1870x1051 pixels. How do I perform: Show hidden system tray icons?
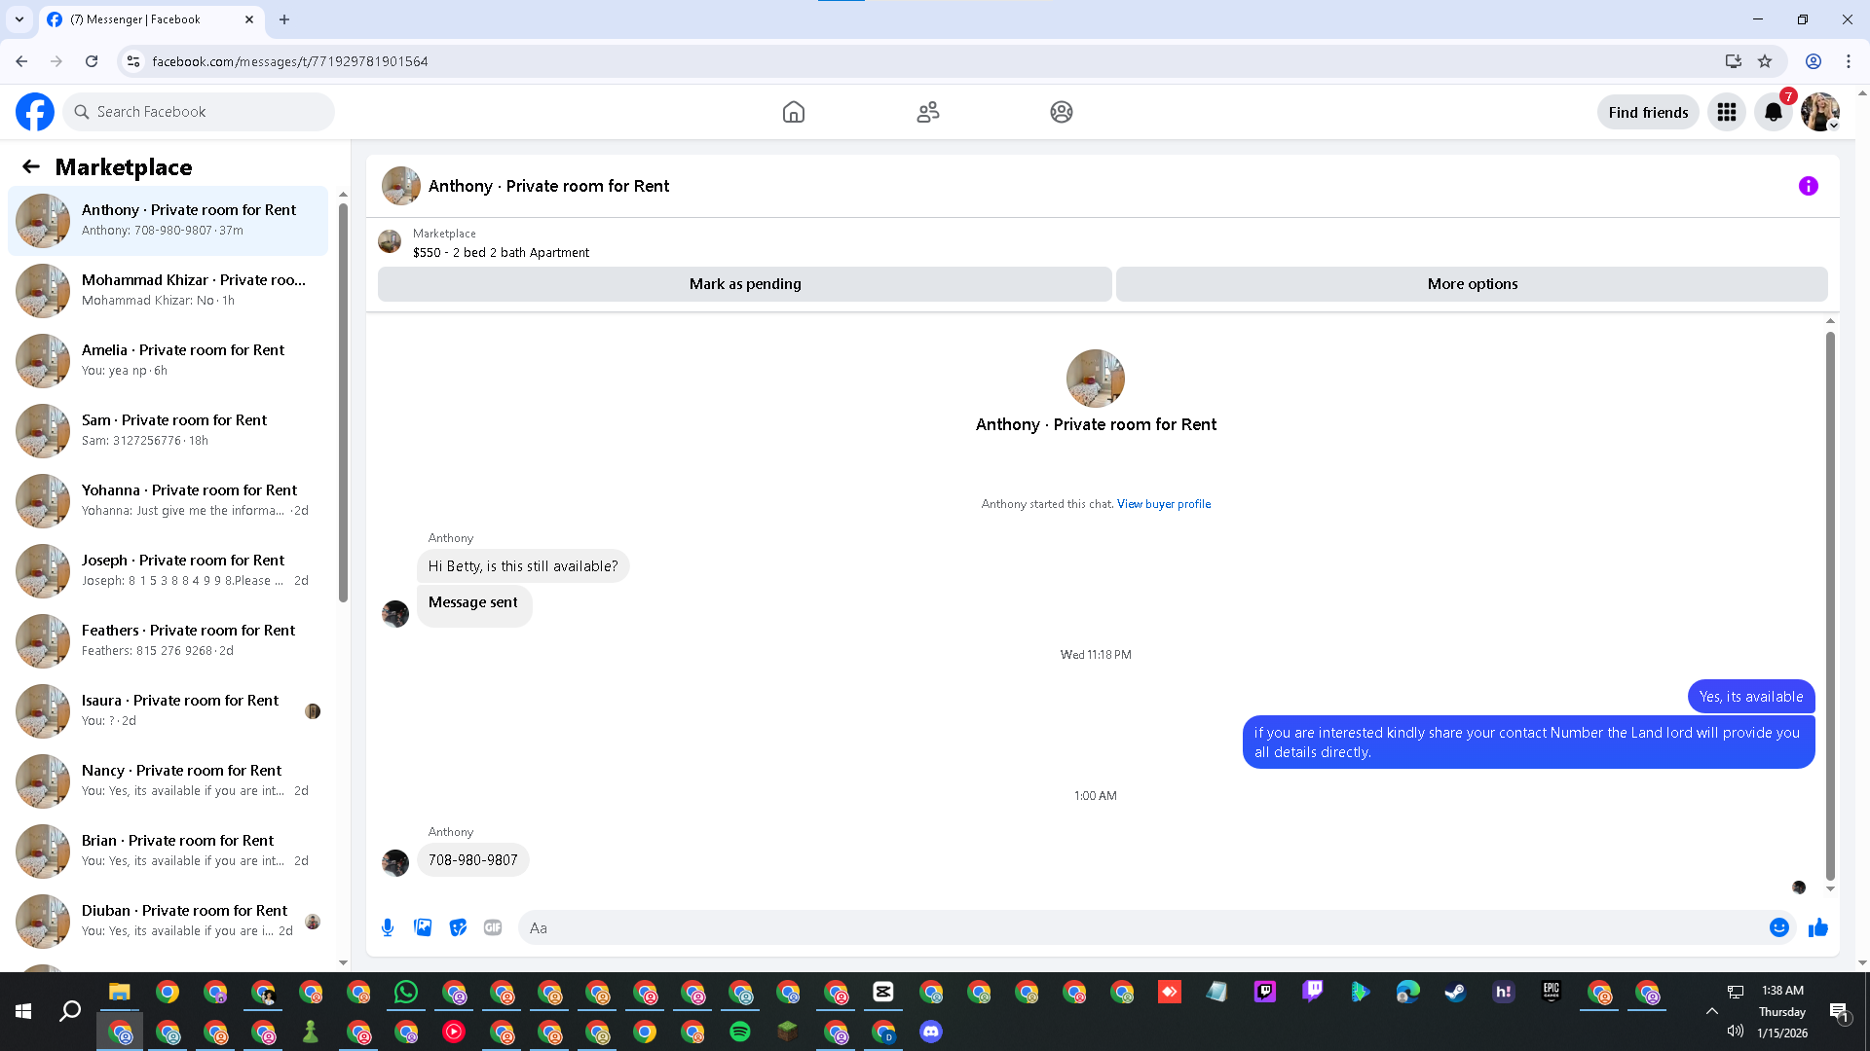(1711, 1011)
